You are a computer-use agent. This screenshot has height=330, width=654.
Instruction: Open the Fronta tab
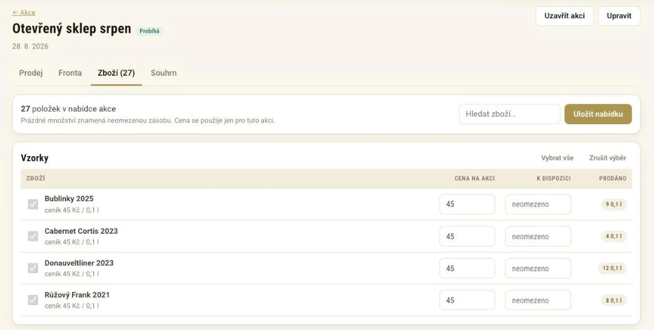click(70, 73)
